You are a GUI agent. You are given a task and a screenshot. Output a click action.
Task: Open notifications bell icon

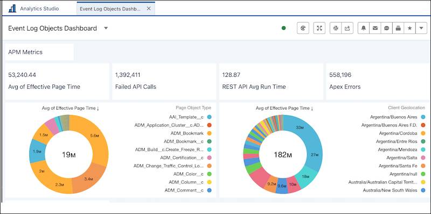tap(364, 28)
